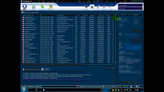Open Mis Archivos shared files section
The height and width of the screenshot is (92, 164).
click(51, 7)
